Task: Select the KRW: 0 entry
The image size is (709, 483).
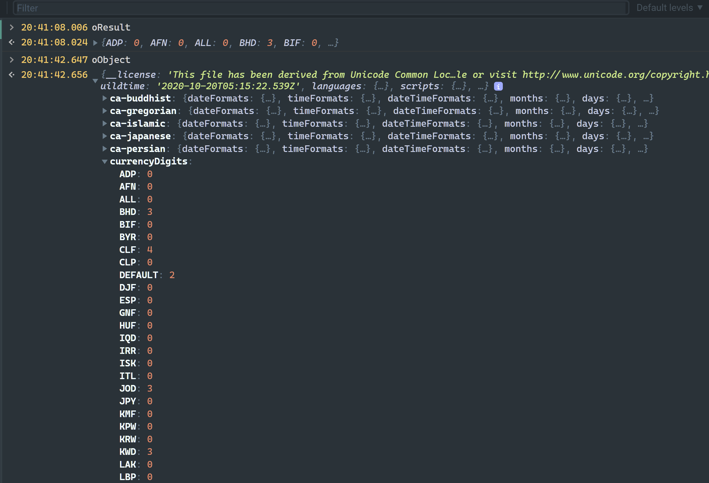Action: click(136, 439)
